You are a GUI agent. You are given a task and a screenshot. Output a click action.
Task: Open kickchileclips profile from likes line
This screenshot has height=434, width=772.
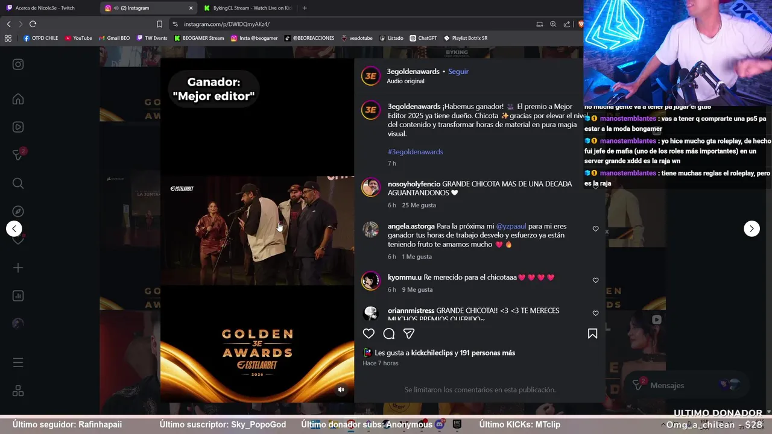(431, 353)
